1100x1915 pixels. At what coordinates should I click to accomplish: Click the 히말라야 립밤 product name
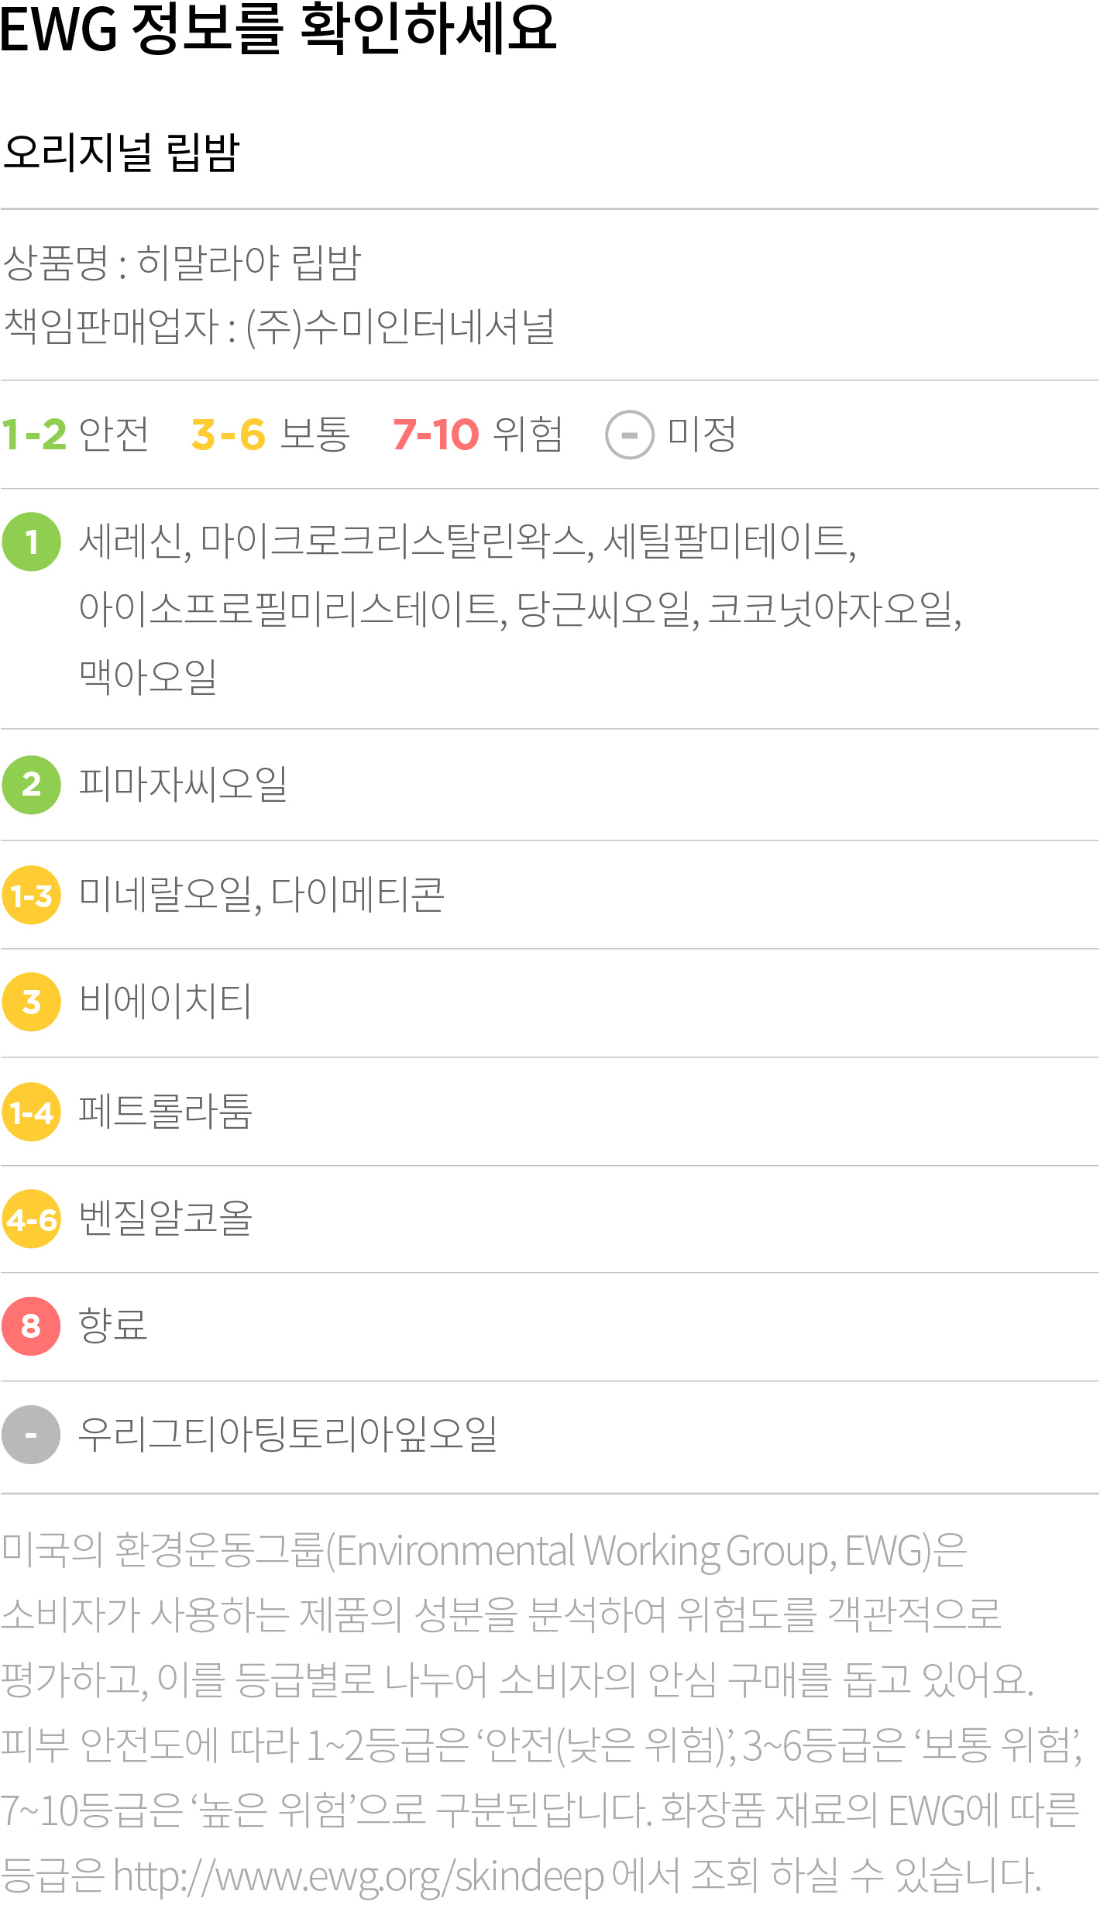point(249,263)
